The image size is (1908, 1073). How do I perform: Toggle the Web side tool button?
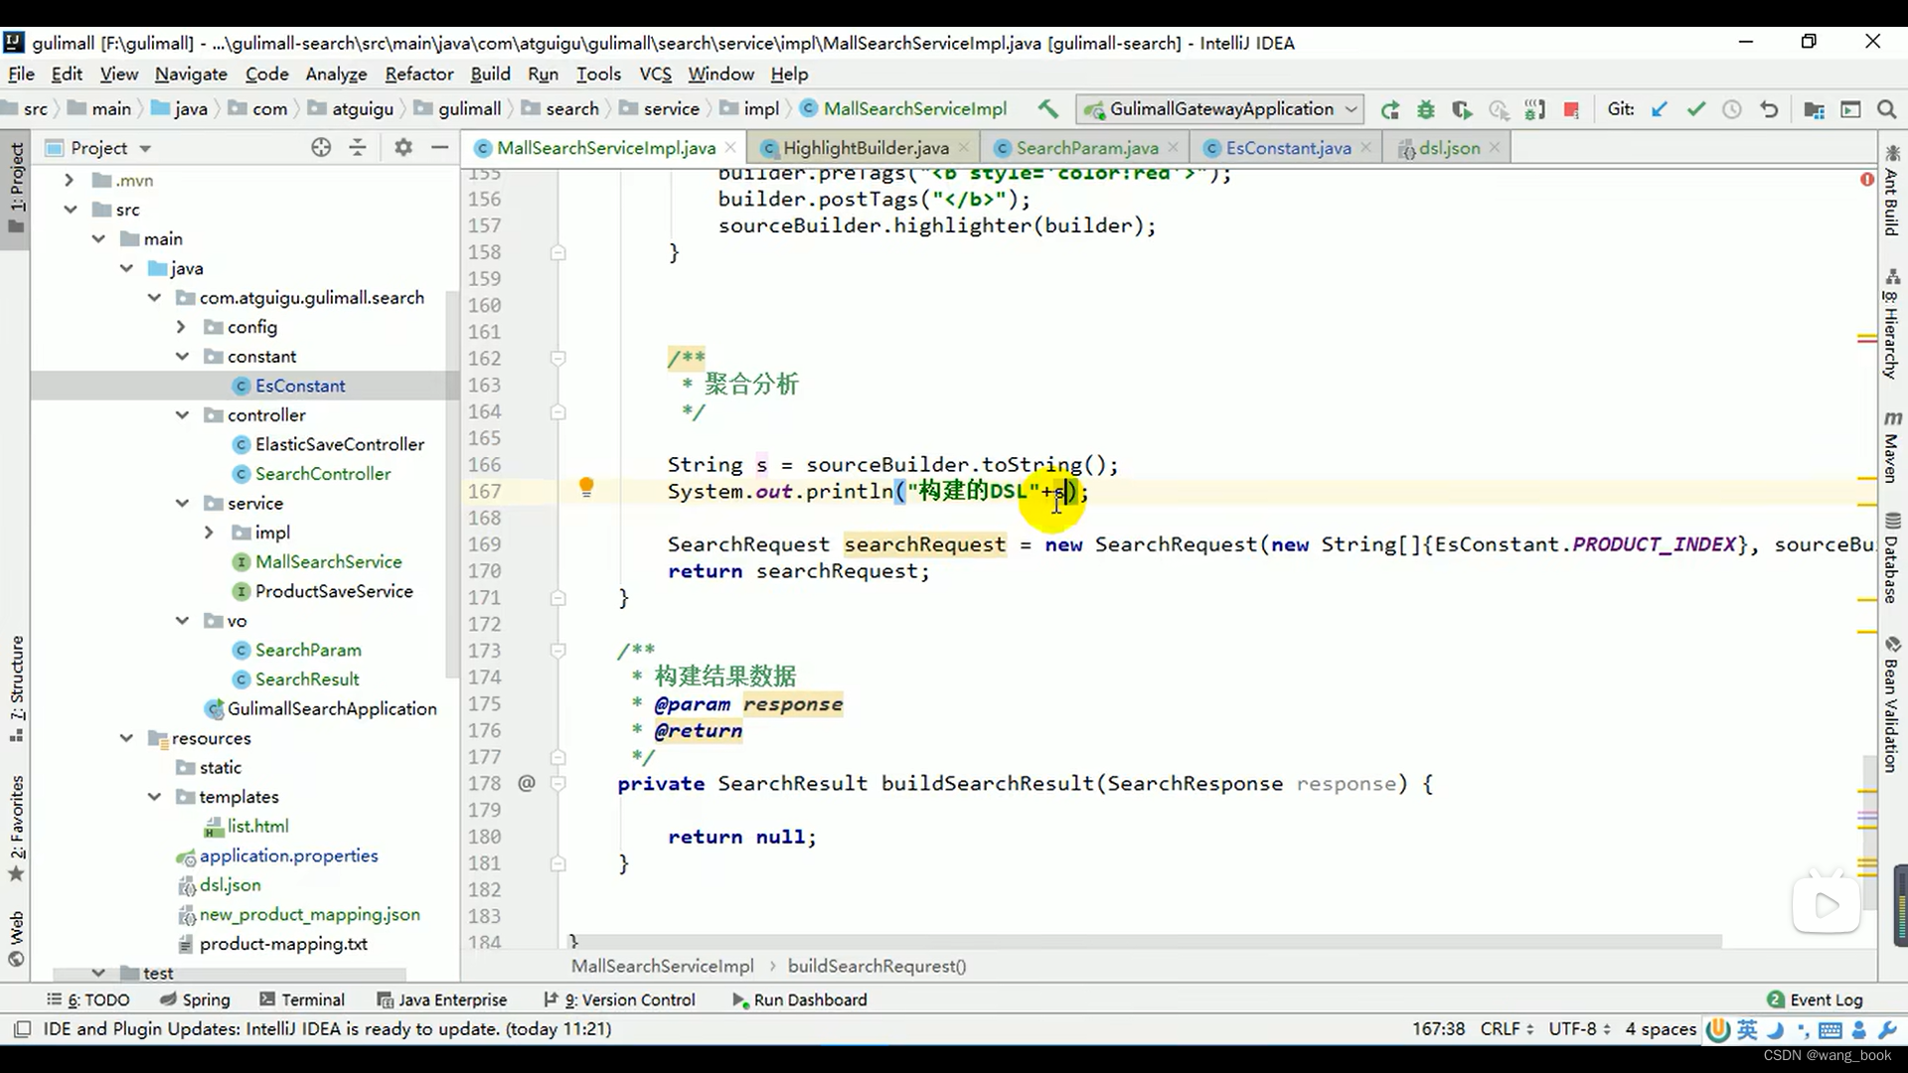(x=16, y=939)
